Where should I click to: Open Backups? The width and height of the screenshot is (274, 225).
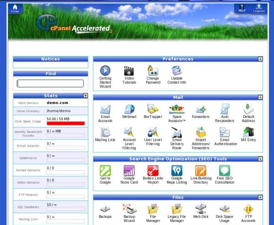[105, 212]
